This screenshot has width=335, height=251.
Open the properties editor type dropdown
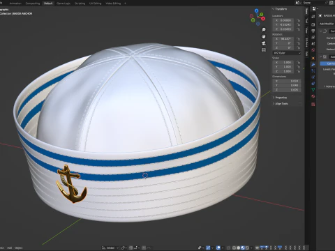point(315,9)
